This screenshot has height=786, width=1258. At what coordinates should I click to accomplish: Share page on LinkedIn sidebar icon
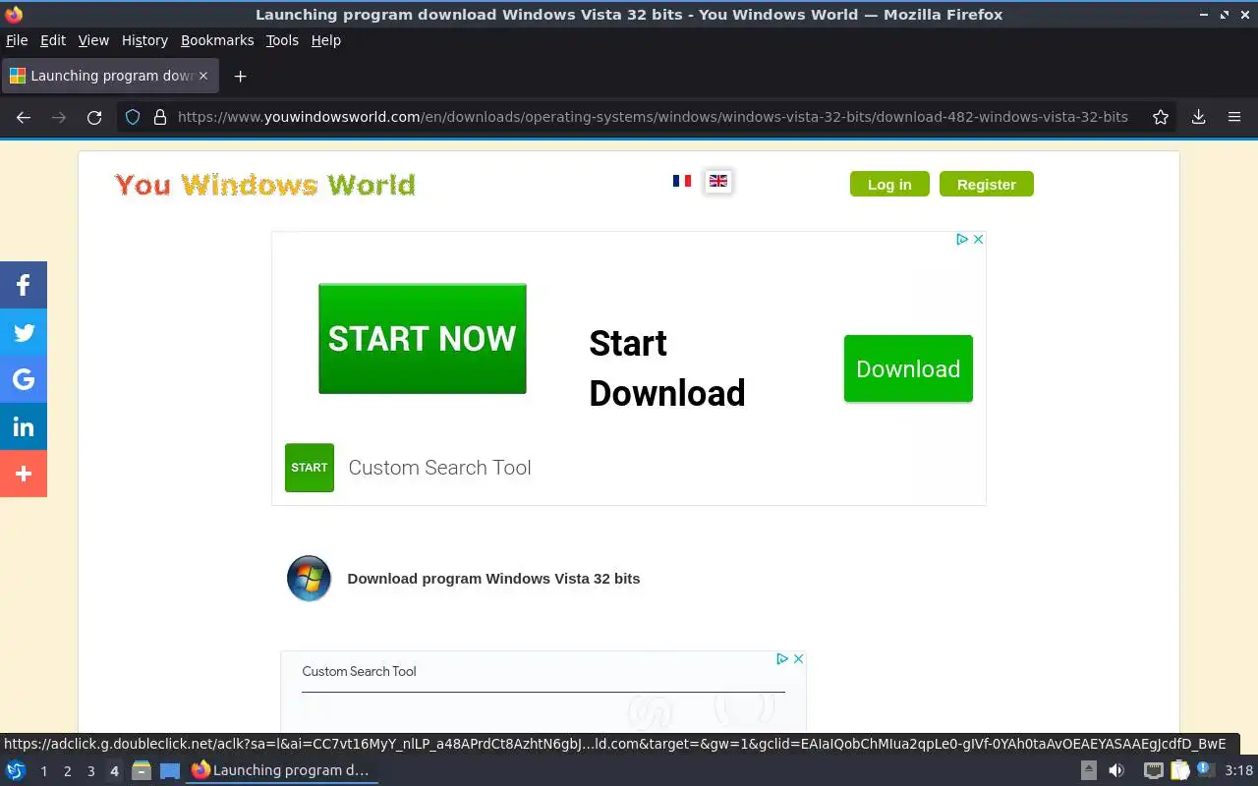pos(24,426)
